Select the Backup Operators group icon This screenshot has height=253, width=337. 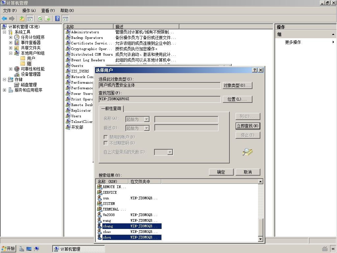68,38
